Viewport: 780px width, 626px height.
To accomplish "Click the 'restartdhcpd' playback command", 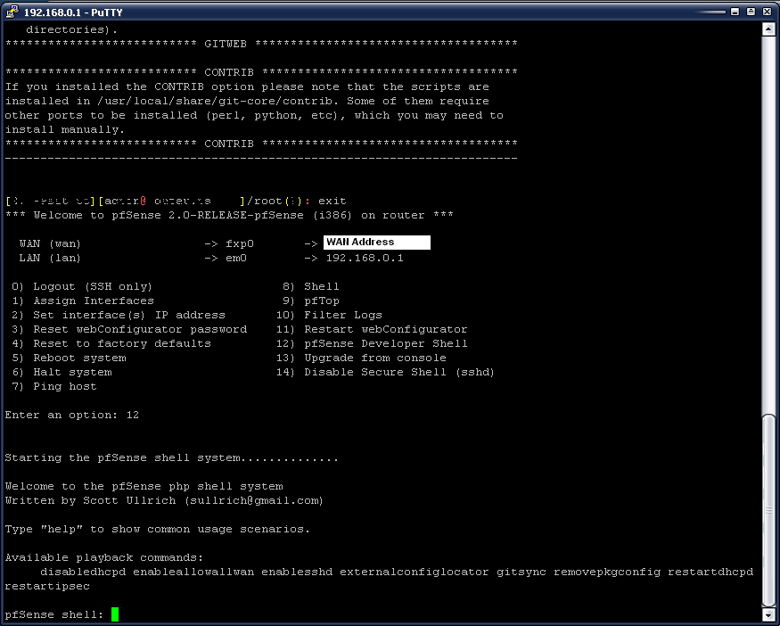I will point(710,572).
